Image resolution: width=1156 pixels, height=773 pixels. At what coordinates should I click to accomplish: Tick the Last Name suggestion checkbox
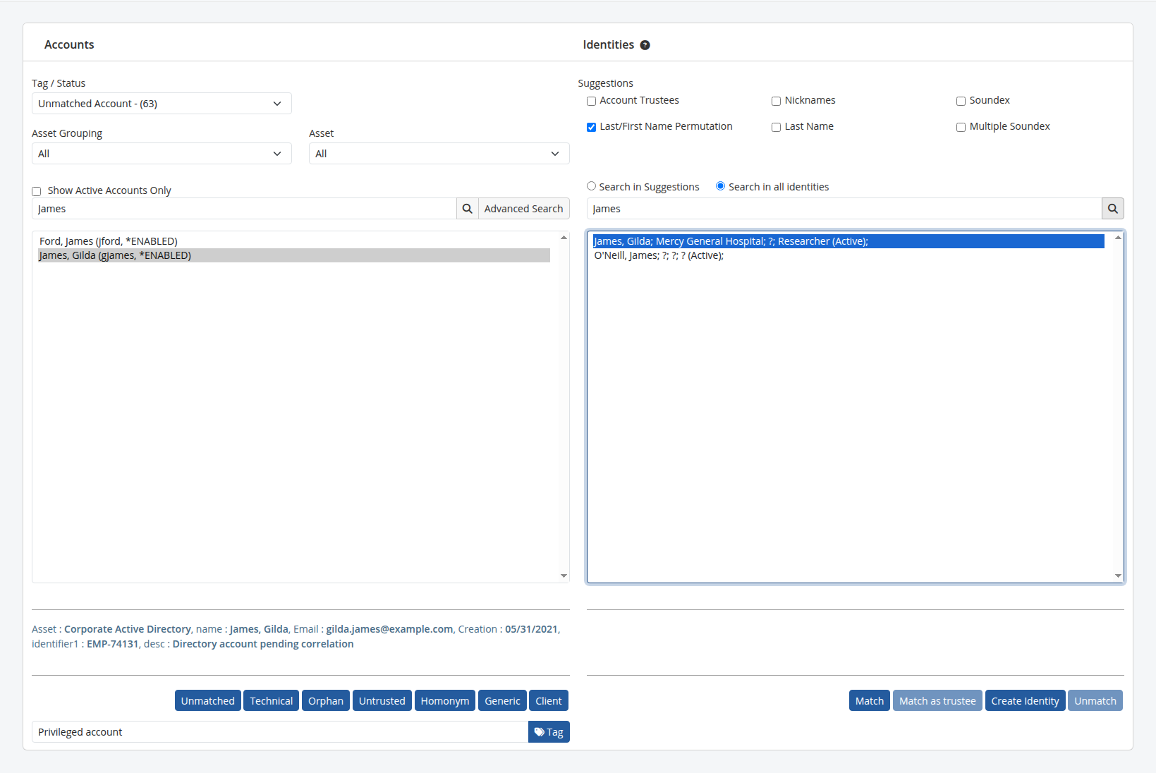click(776, 127)
